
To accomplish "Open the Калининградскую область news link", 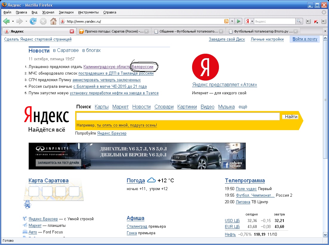I will pyautogui.click(x=107, y=67).
